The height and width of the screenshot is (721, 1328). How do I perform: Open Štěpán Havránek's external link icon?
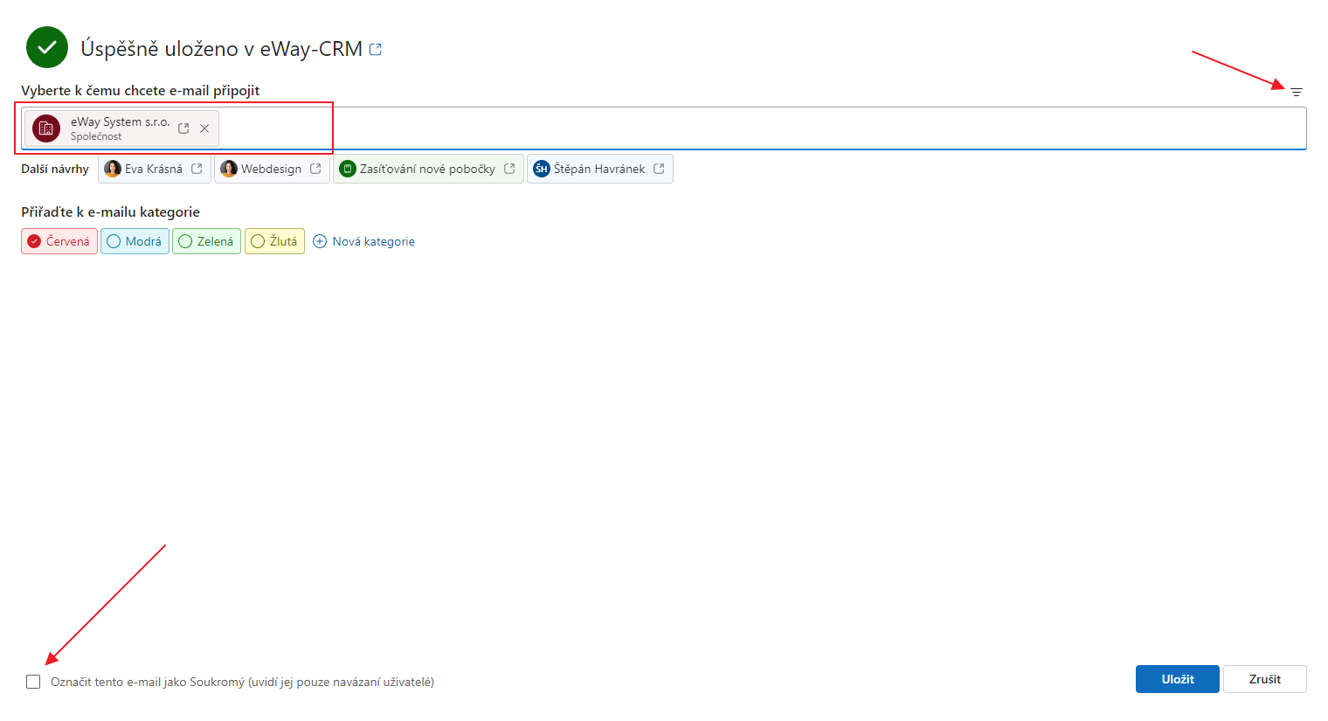[659, 169]
